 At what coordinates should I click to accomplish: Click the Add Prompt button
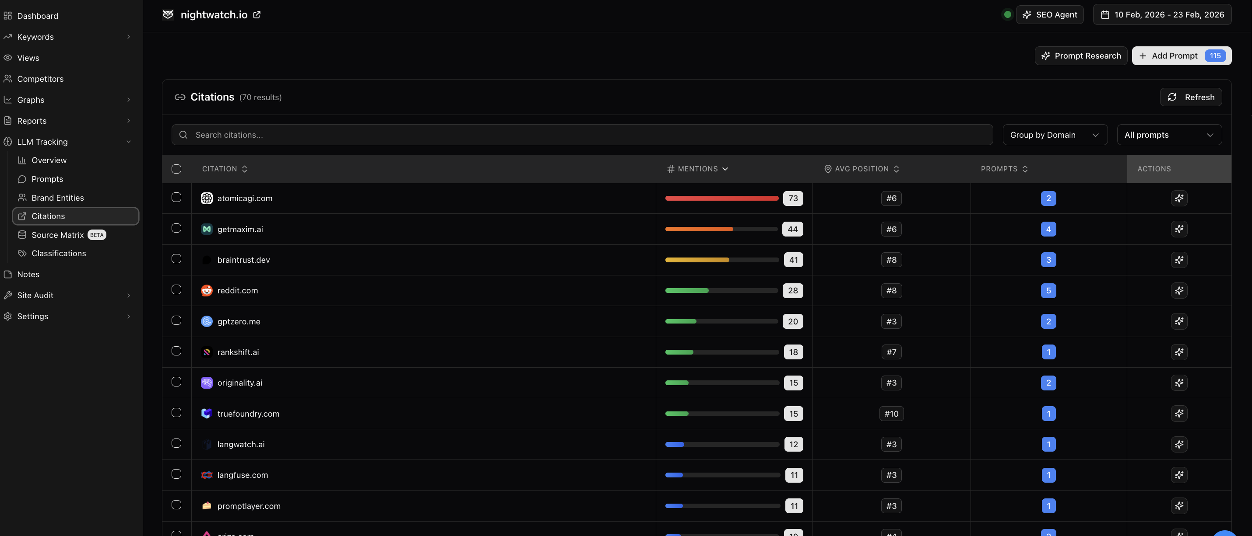[x=1174, y=56]
